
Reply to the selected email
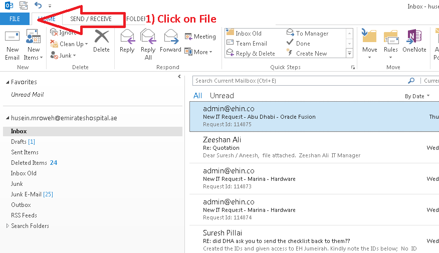127,41
